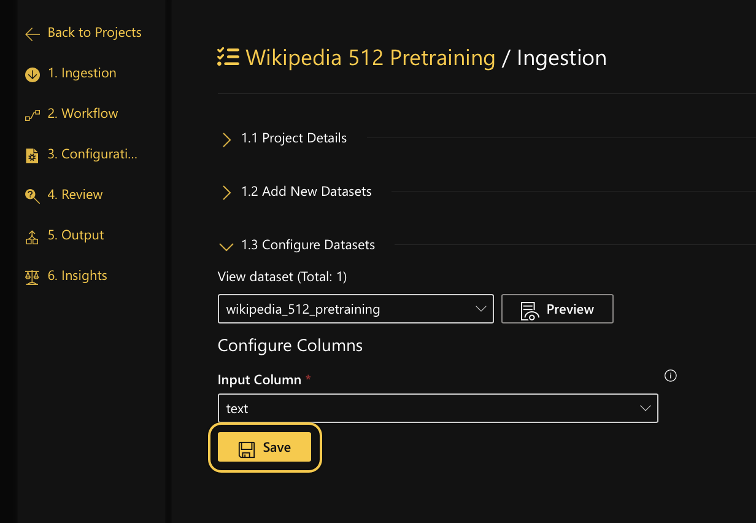
Task: Click the Insights scales icon
Action: [32, 275]
